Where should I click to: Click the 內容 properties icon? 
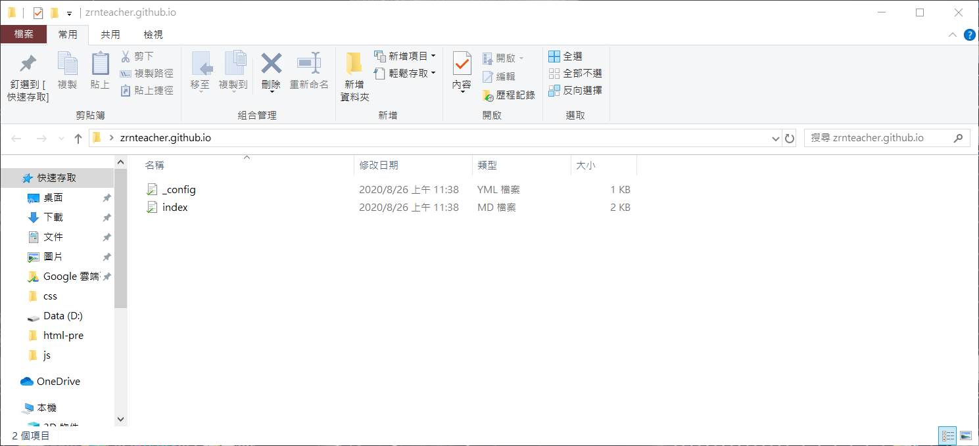coord(462,64)
